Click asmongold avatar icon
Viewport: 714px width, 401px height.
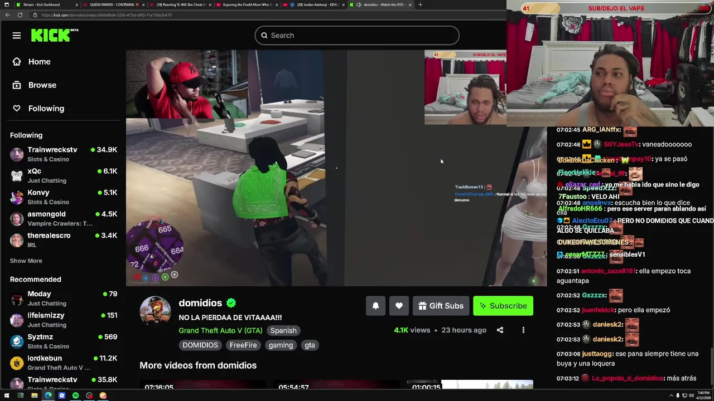[x=17, y=218]
